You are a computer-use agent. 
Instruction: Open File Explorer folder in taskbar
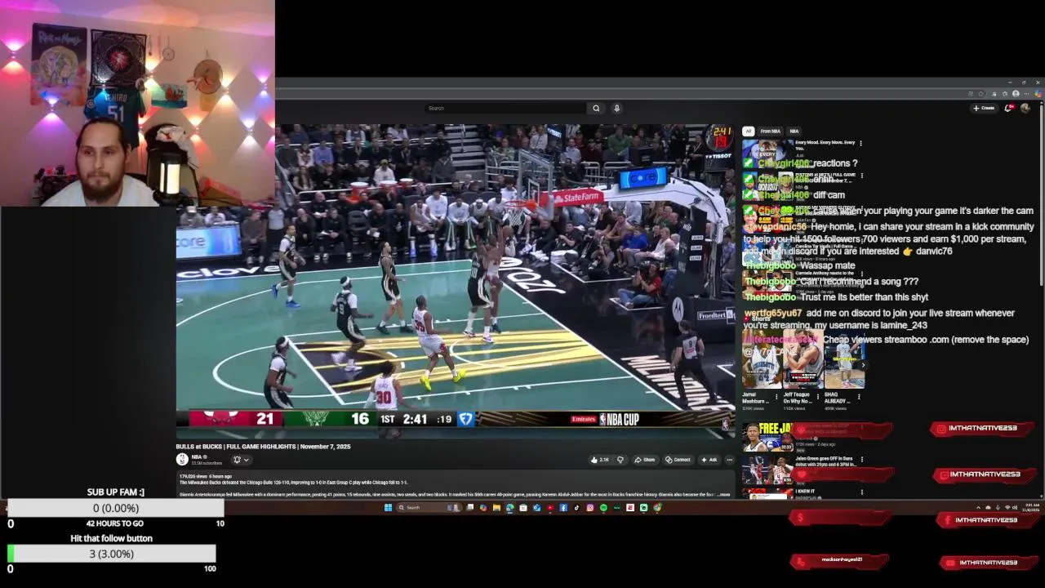496,507
